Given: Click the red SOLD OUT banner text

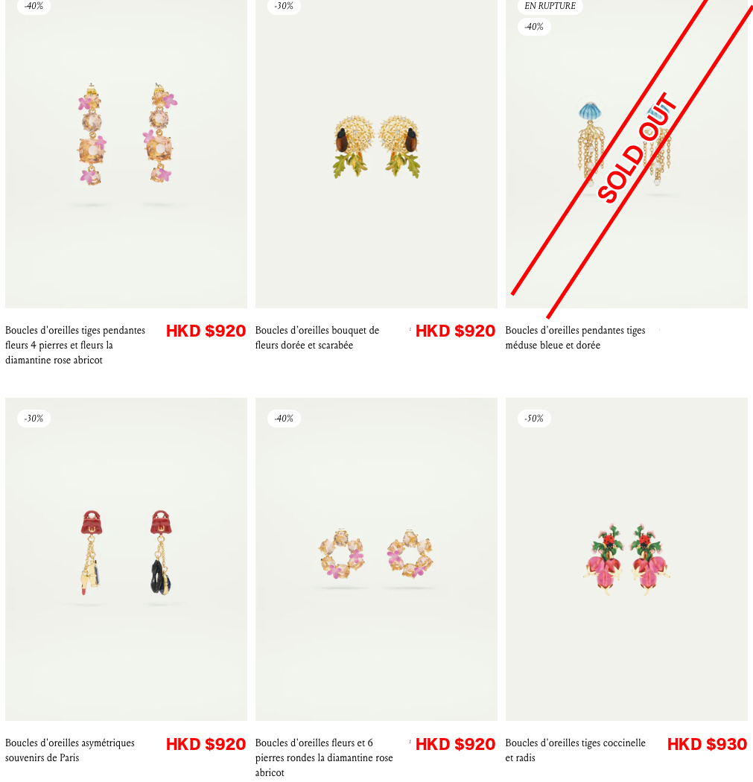Looking at the screenshot, I should 638,148.
